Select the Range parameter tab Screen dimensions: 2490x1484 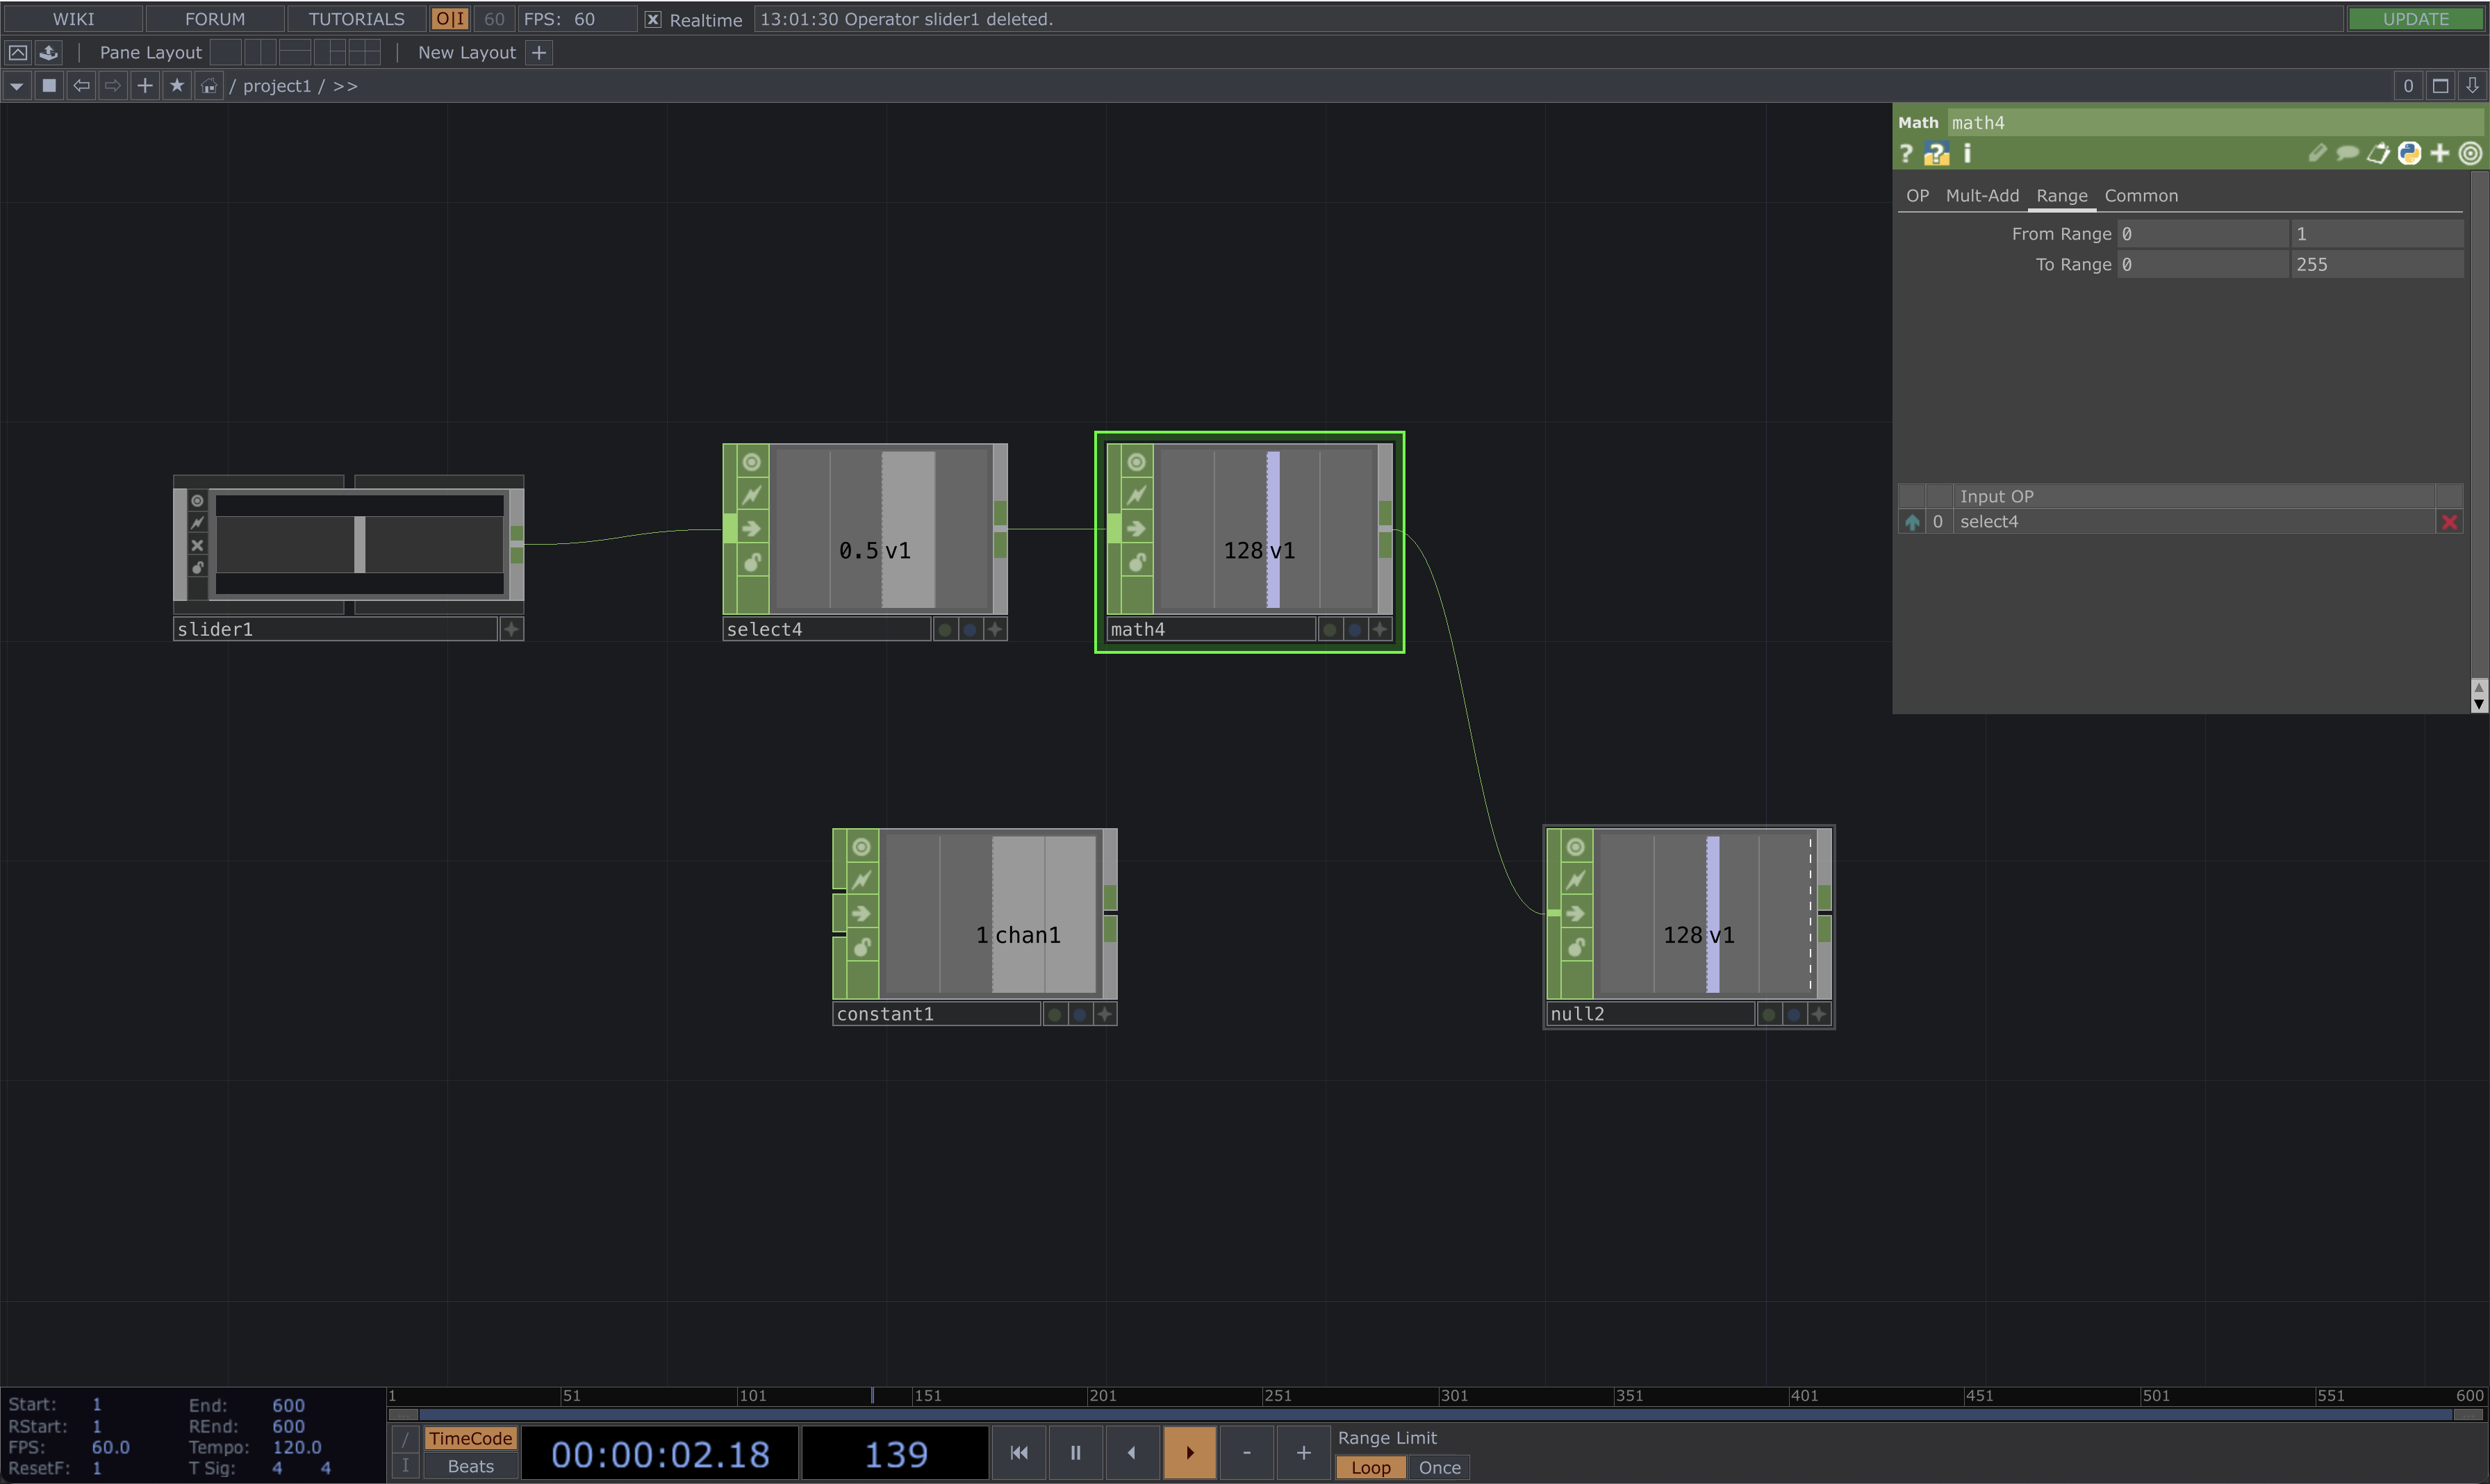click(x=2061, y=196)
